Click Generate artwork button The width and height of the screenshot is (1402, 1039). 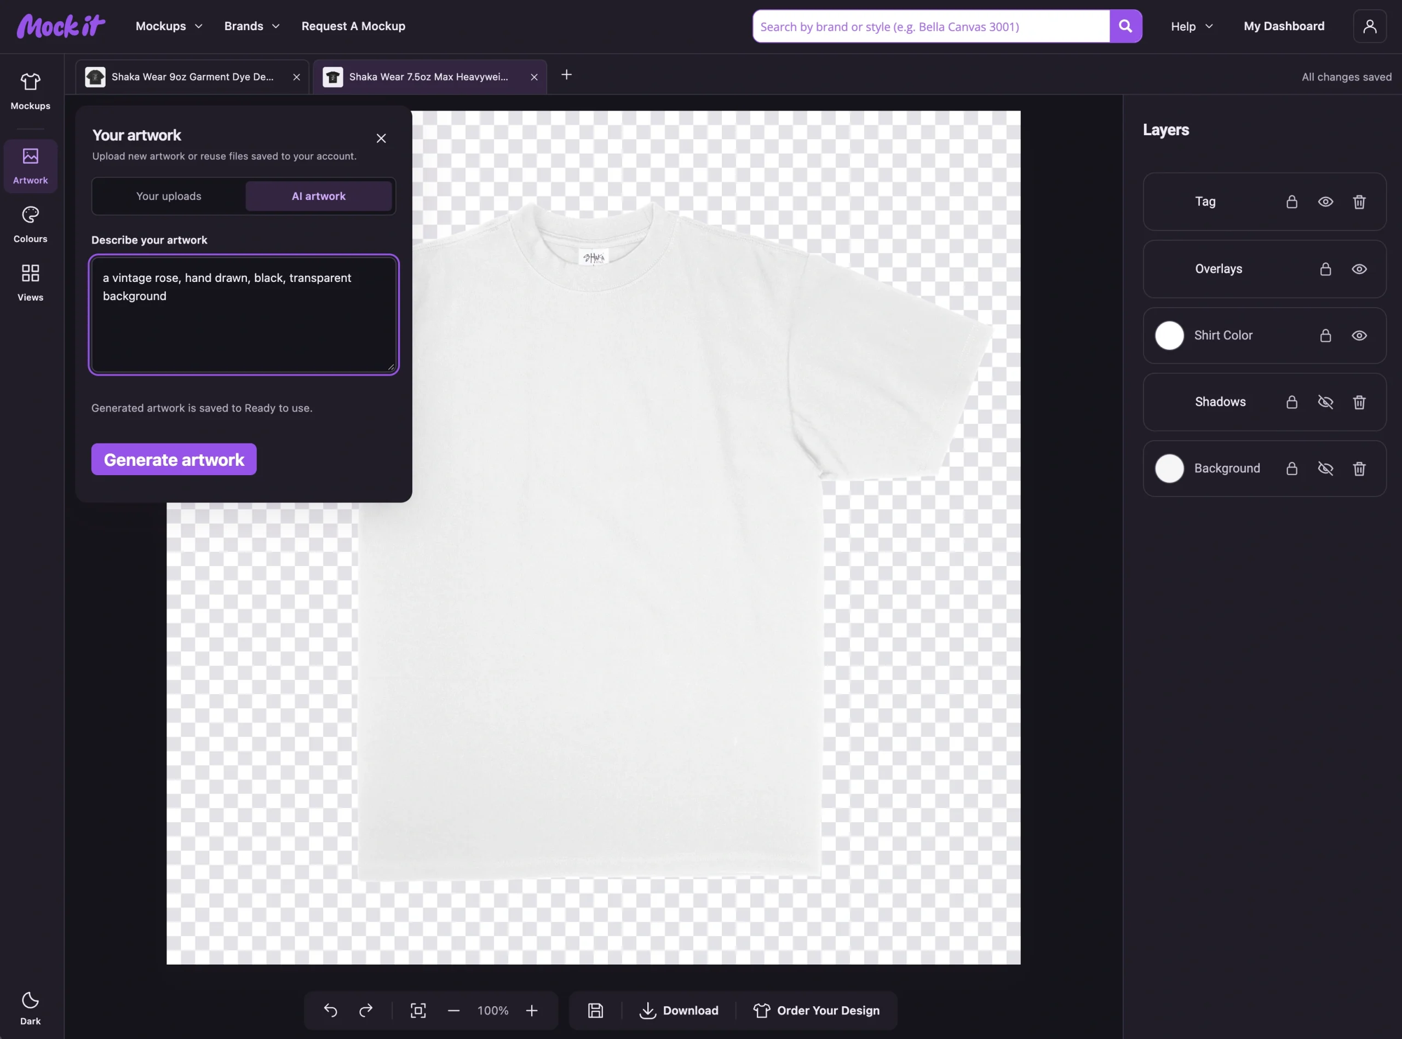(174, 459)
